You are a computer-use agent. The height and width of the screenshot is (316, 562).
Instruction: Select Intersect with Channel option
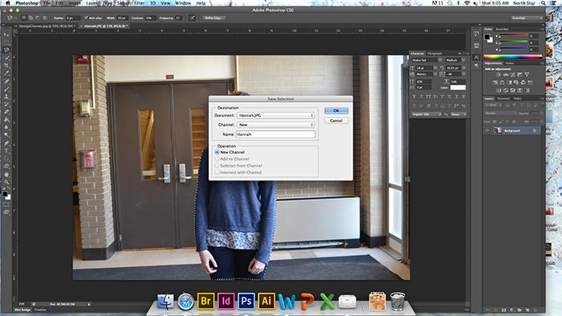(217, 172)
